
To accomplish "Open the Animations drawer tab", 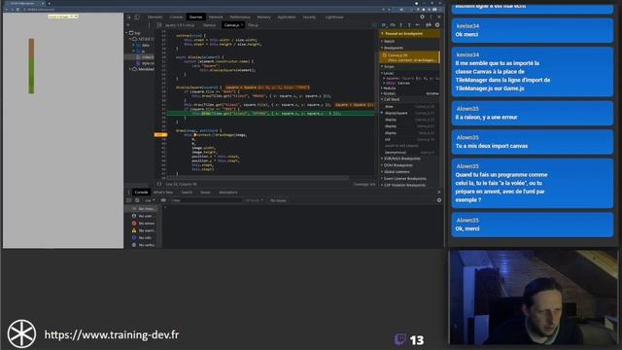I will (x=228, y=192).
